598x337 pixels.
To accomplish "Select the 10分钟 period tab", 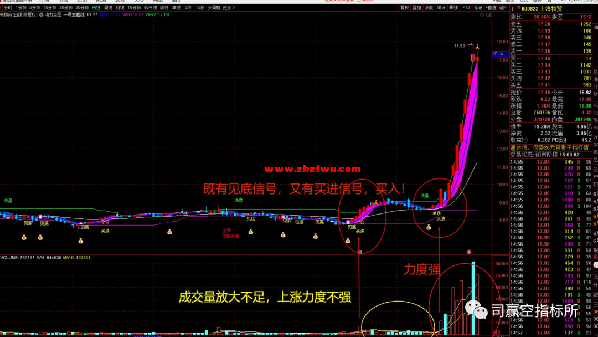I will pos(134,8).
